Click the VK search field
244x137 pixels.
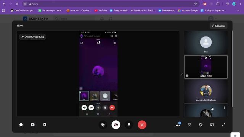click(74, 19)
